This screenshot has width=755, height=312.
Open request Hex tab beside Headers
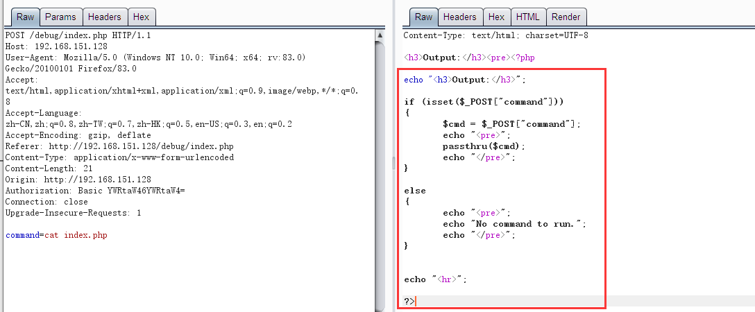pyautogui.click(x=141, y=17)
